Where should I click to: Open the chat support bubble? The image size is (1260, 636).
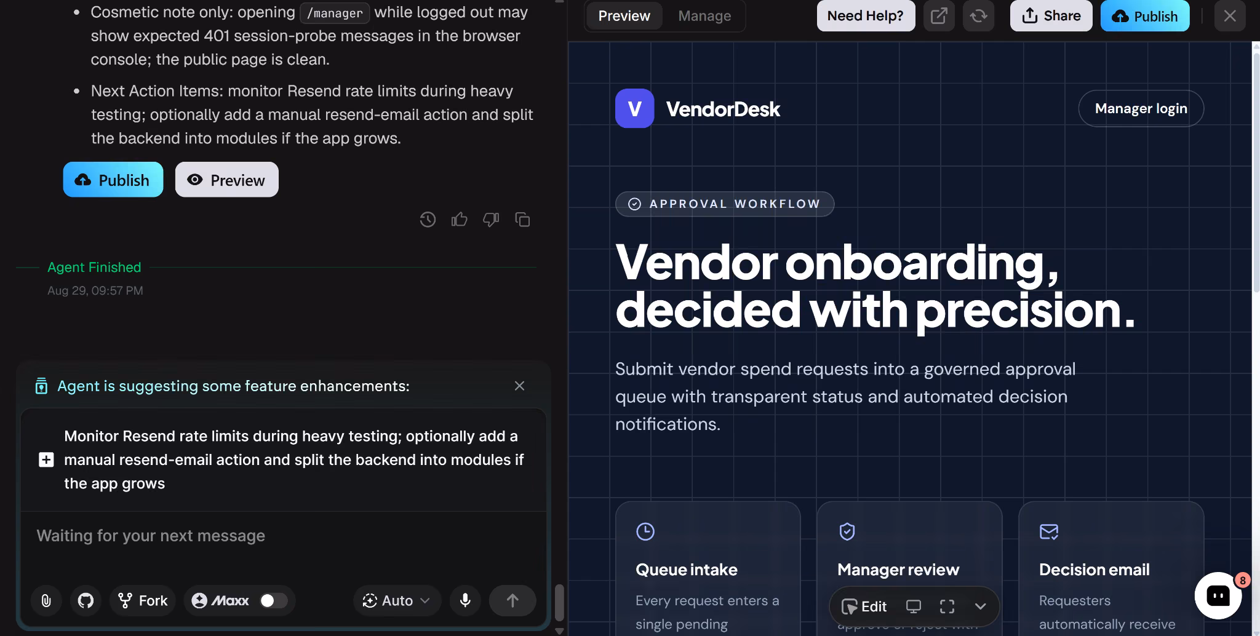pos(1218,595)
